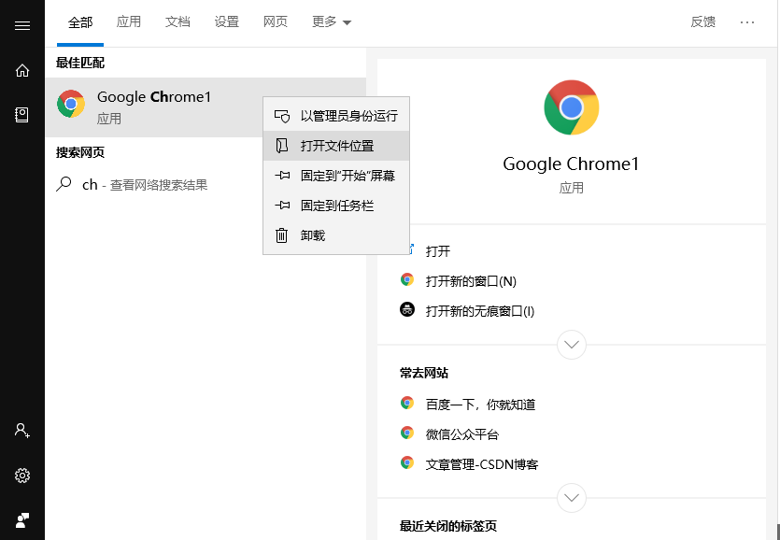Open 文章管理-CSDN博客 site link
The width and height of the screenshot is (780, 540).
pyautogui.click(x=482, y=464)
